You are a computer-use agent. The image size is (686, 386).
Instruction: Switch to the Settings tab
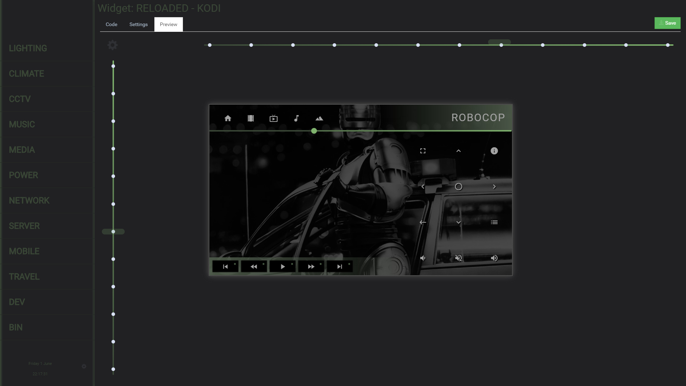click(x=138, y=24)
